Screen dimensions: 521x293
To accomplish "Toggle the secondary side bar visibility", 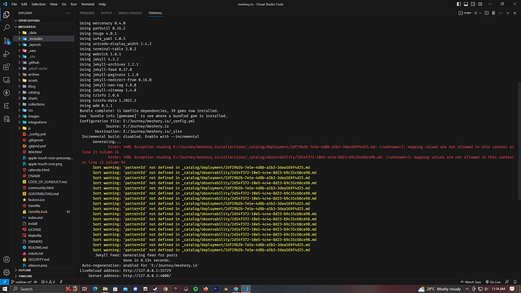I will coord(473,4).
